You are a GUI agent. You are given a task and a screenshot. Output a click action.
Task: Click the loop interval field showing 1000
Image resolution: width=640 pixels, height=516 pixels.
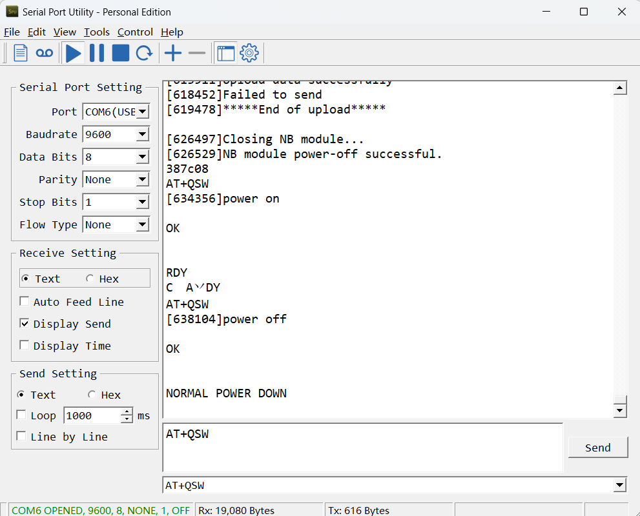click(x=93, y=415)
